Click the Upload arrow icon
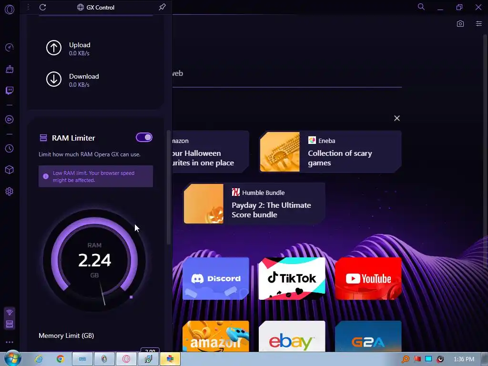This screenshot has height=366, width=488. 54,48
